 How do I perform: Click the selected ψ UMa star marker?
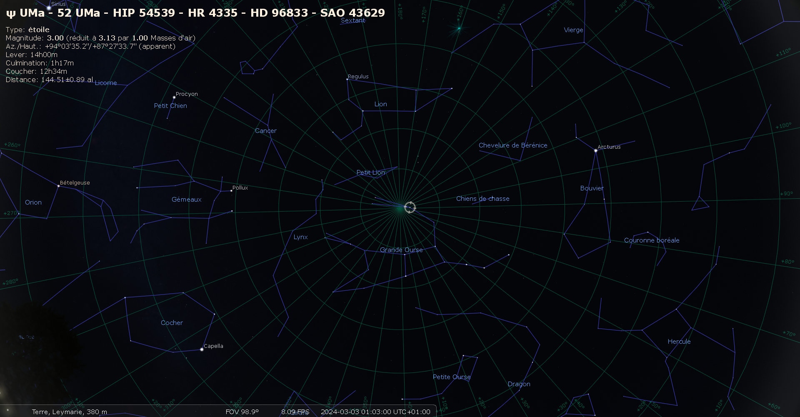(x=410, y=207)
